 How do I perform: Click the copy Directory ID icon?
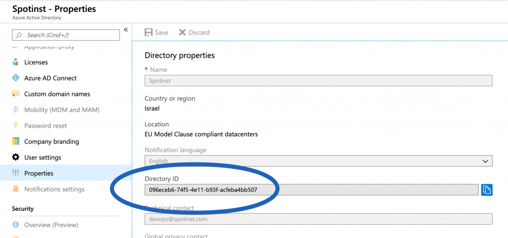pyautogui.click(x=487, y=190)
